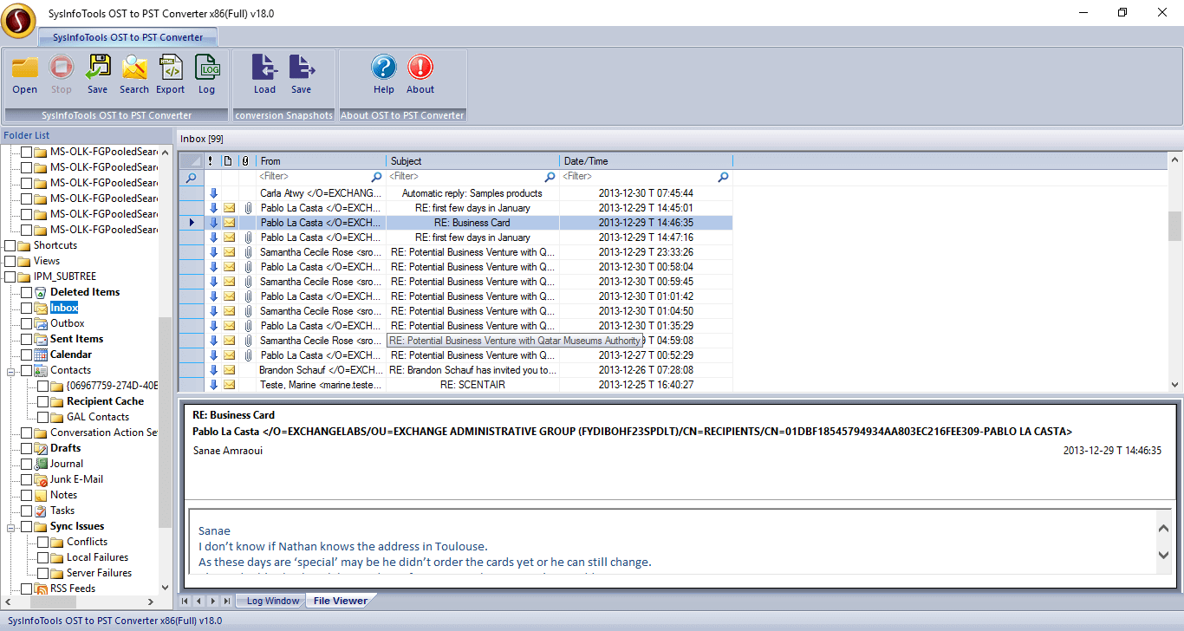Sort messages by the Date/Time column header
1184x631 pixels.
(x=647, y=161)
